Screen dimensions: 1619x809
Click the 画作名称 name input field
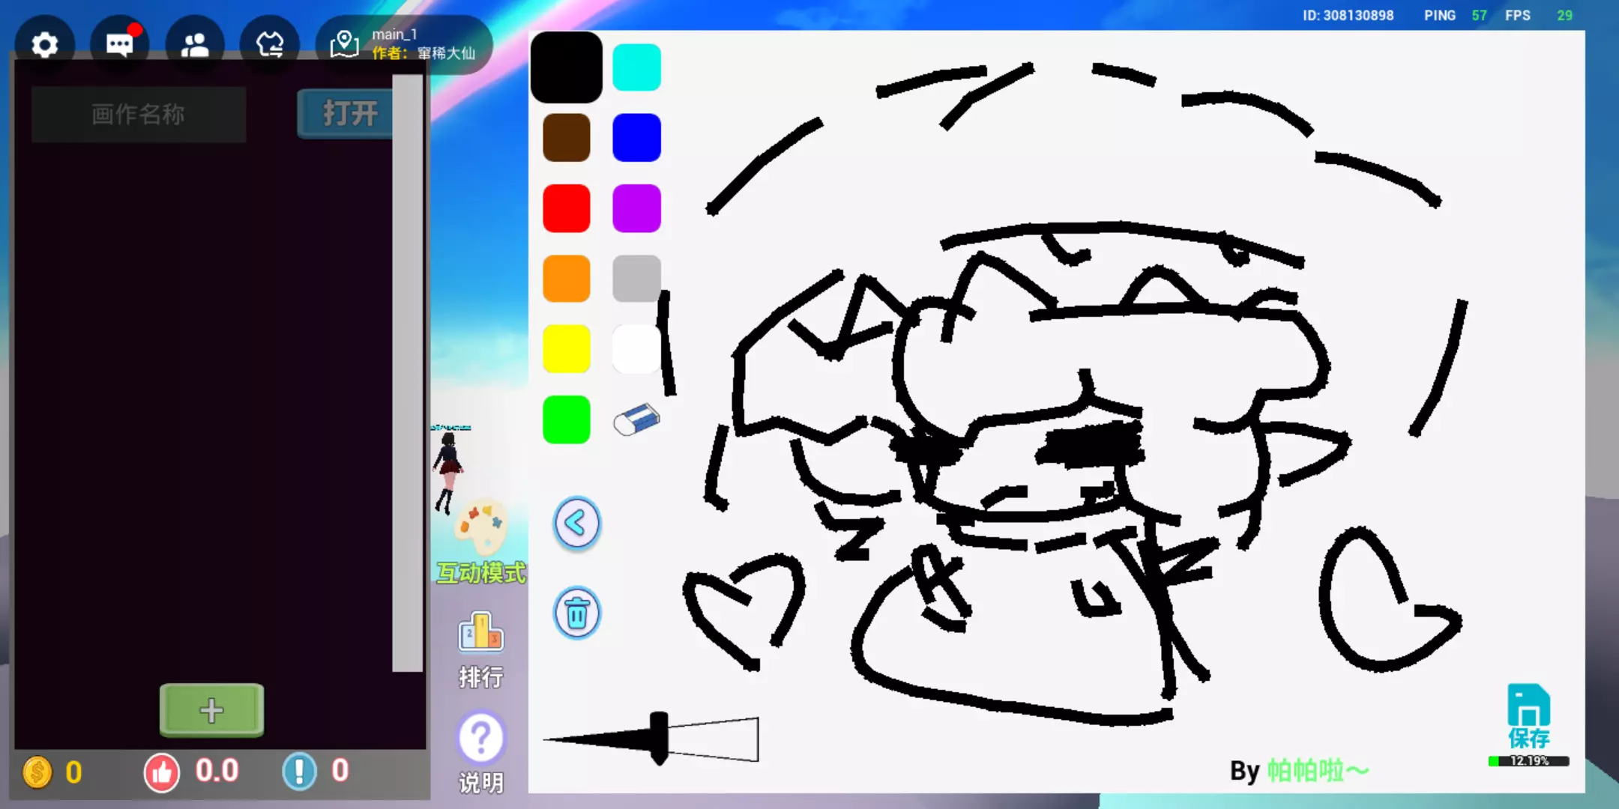(x=139, y=114)
